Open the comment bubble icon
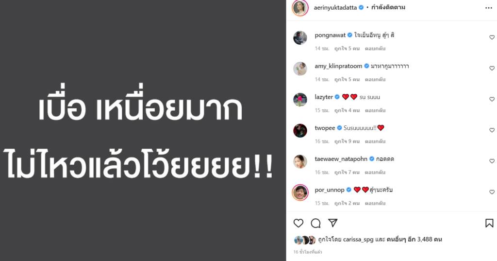 (x=315, y=223)
